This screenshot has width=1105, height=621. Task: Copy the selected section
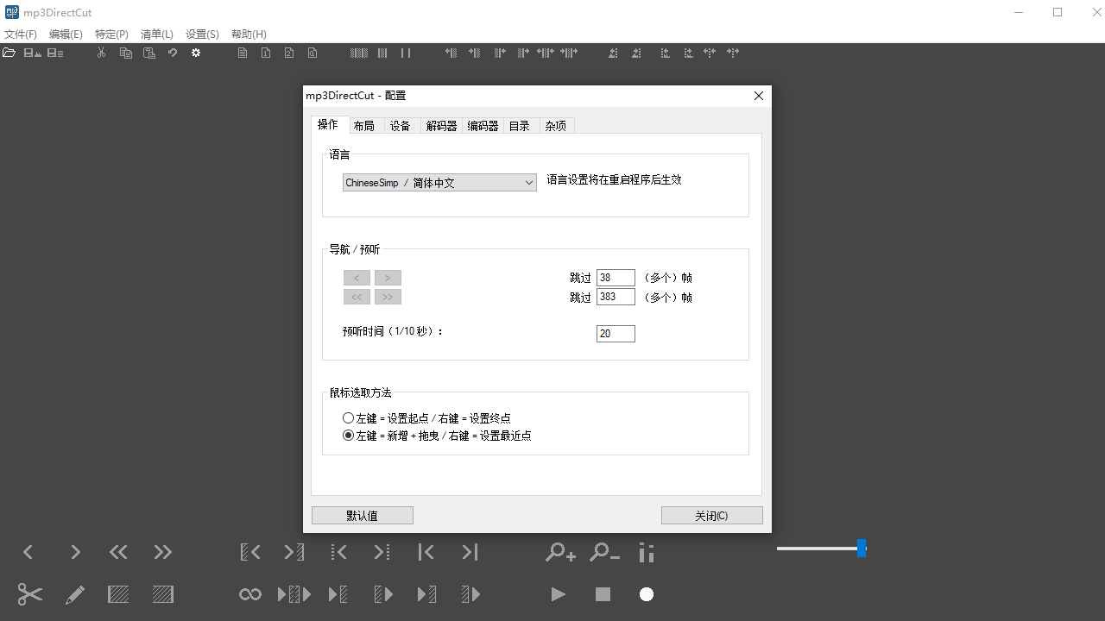point(125,53)
